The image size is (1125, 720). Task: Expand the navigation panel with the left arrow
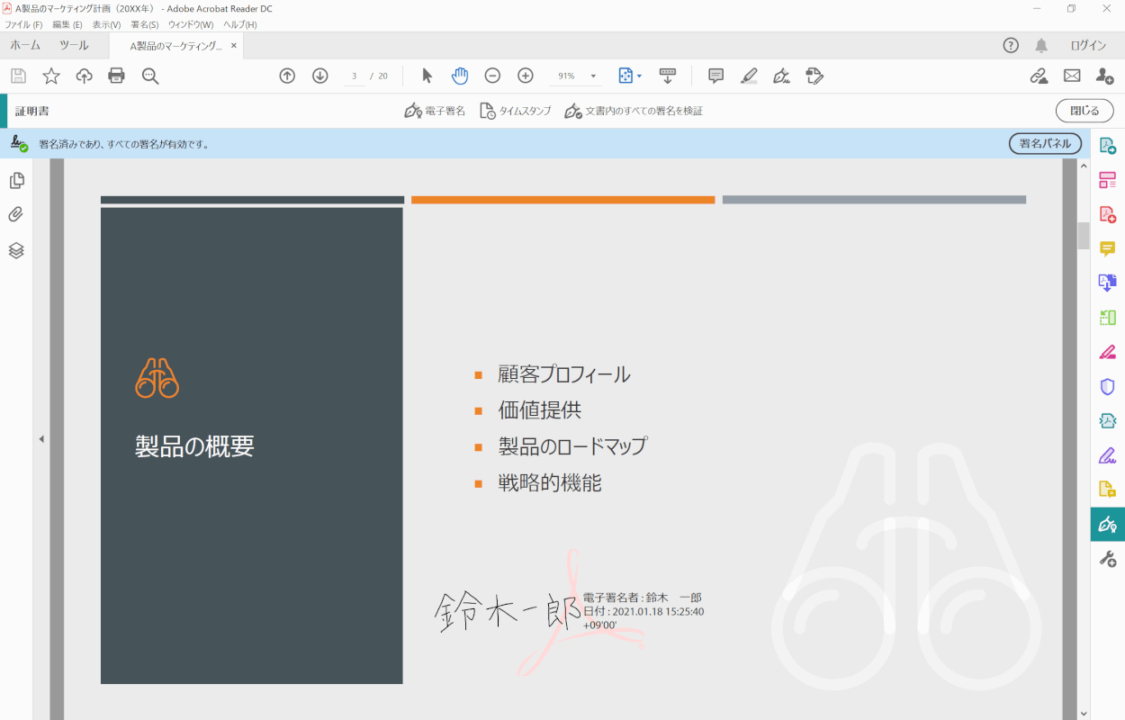tap(41, 438)
